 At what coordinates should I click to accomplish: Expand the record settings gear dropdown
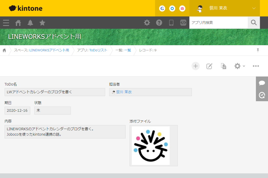point(239,66)
